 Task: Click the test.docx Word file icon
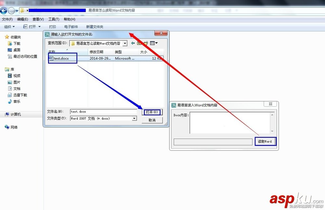click(x=51, y=58)
